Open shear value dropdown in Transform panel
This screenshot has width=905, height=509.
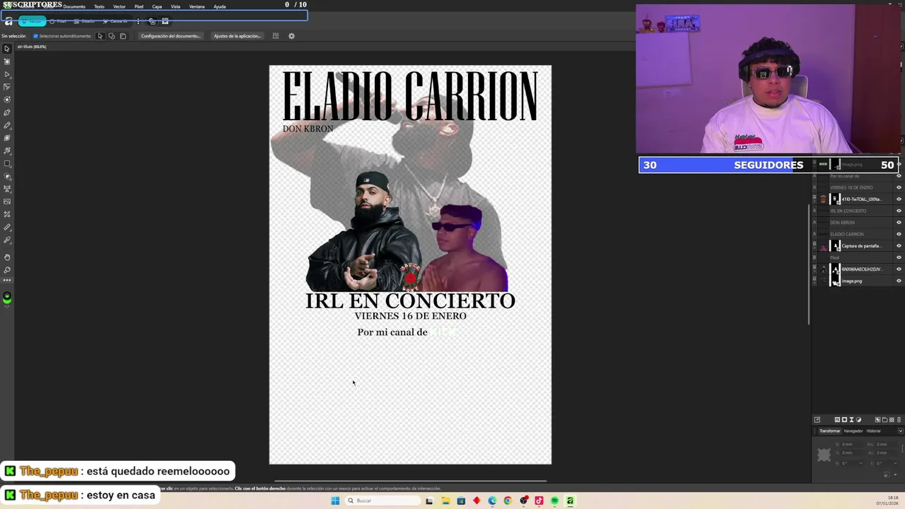coord(895,463)
